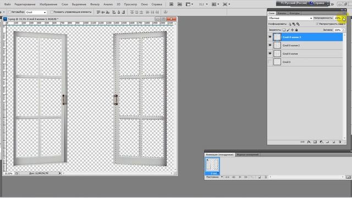
Task: Play the animation
Action: 240,177
